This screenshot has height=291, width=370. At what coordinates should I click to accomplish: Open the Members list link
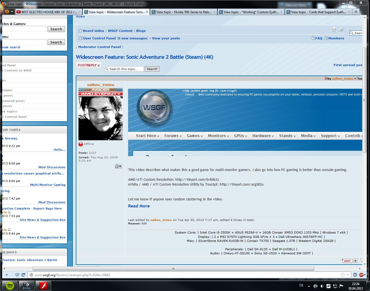tap(336, 38)
